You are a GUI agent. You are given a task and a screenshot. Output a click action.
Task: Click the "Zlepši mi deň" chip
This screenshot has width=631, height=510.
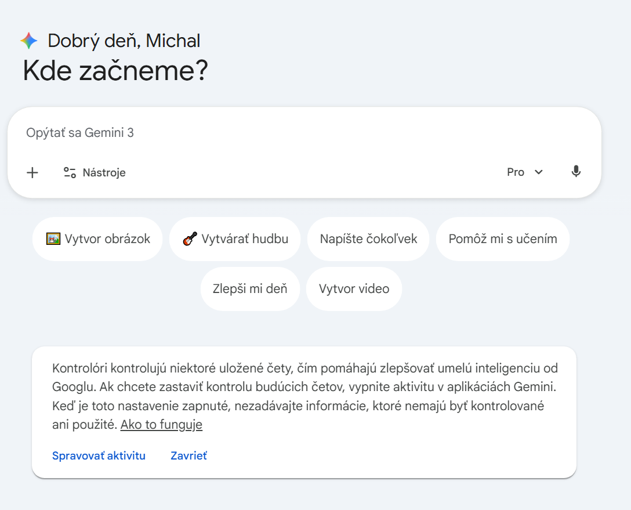pos(250,289)
